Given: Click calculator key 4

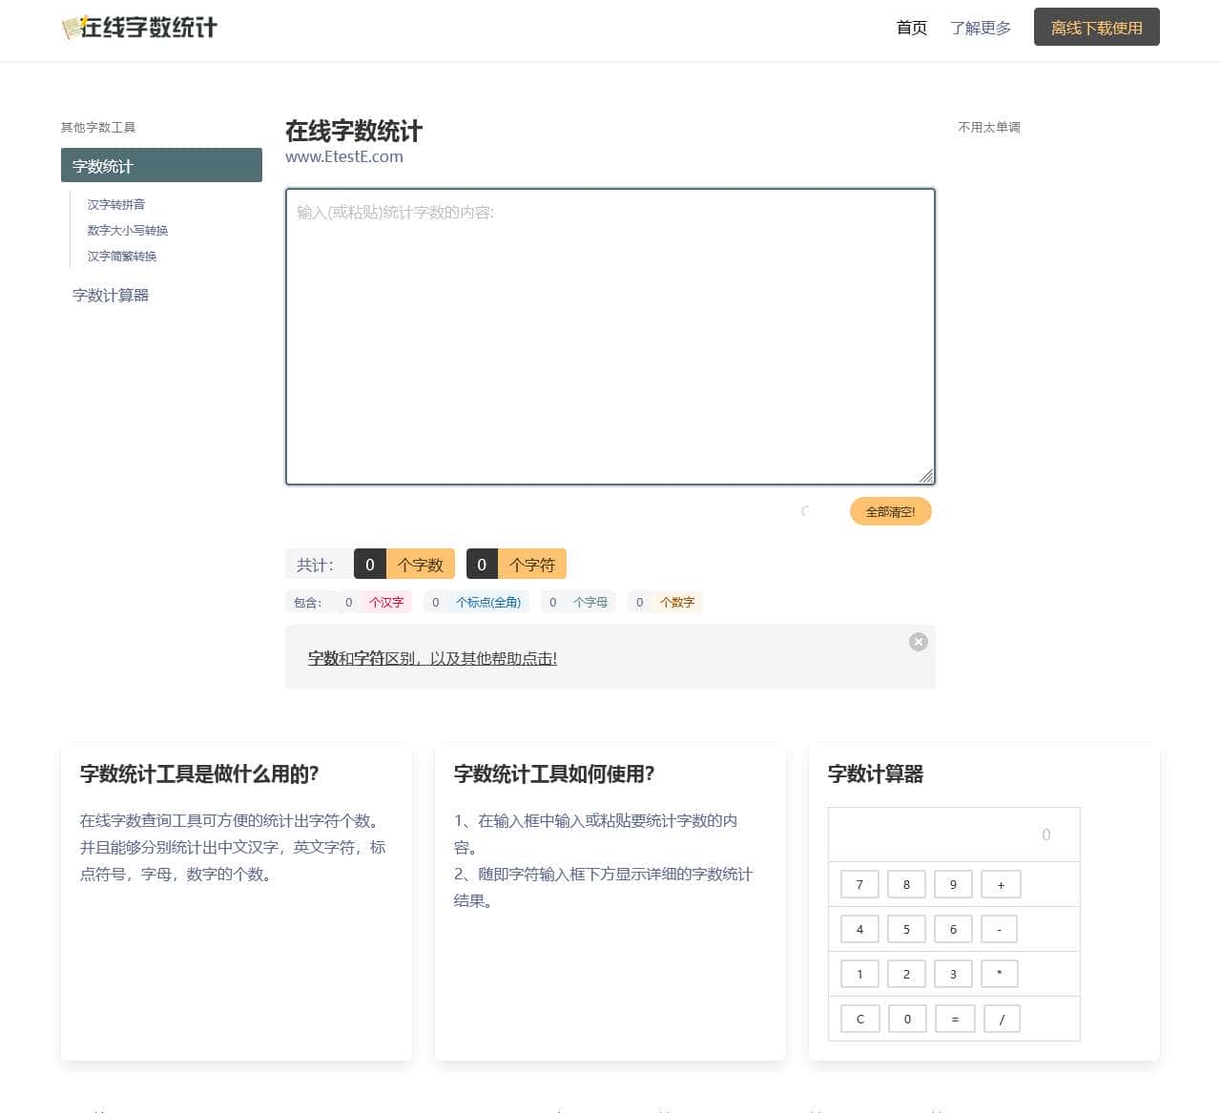Looking at the screenshot, I should pyautogui.click(x=859, y=929).
